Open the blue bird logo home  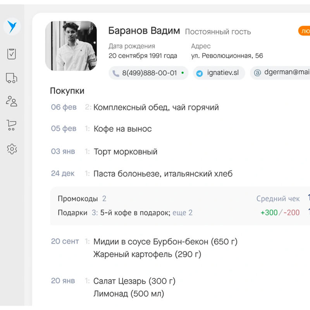12,26
